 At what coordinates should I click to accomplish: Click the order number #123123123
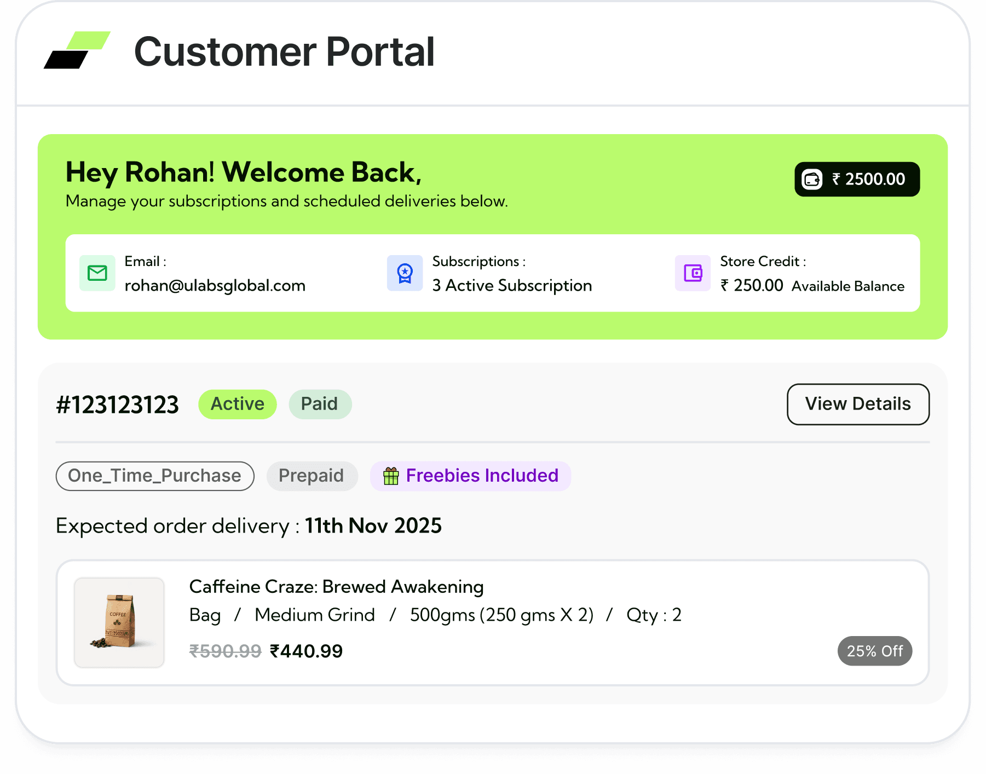point(117,405)
